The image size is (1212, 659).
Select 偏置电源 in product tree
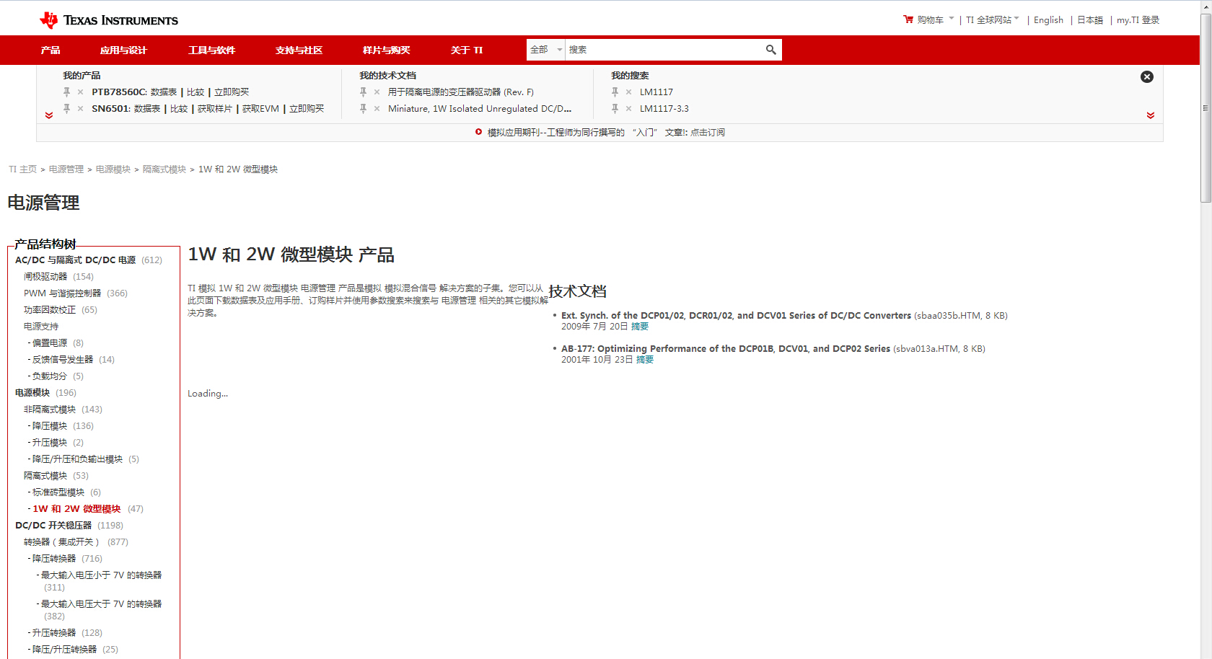(50, 343)
